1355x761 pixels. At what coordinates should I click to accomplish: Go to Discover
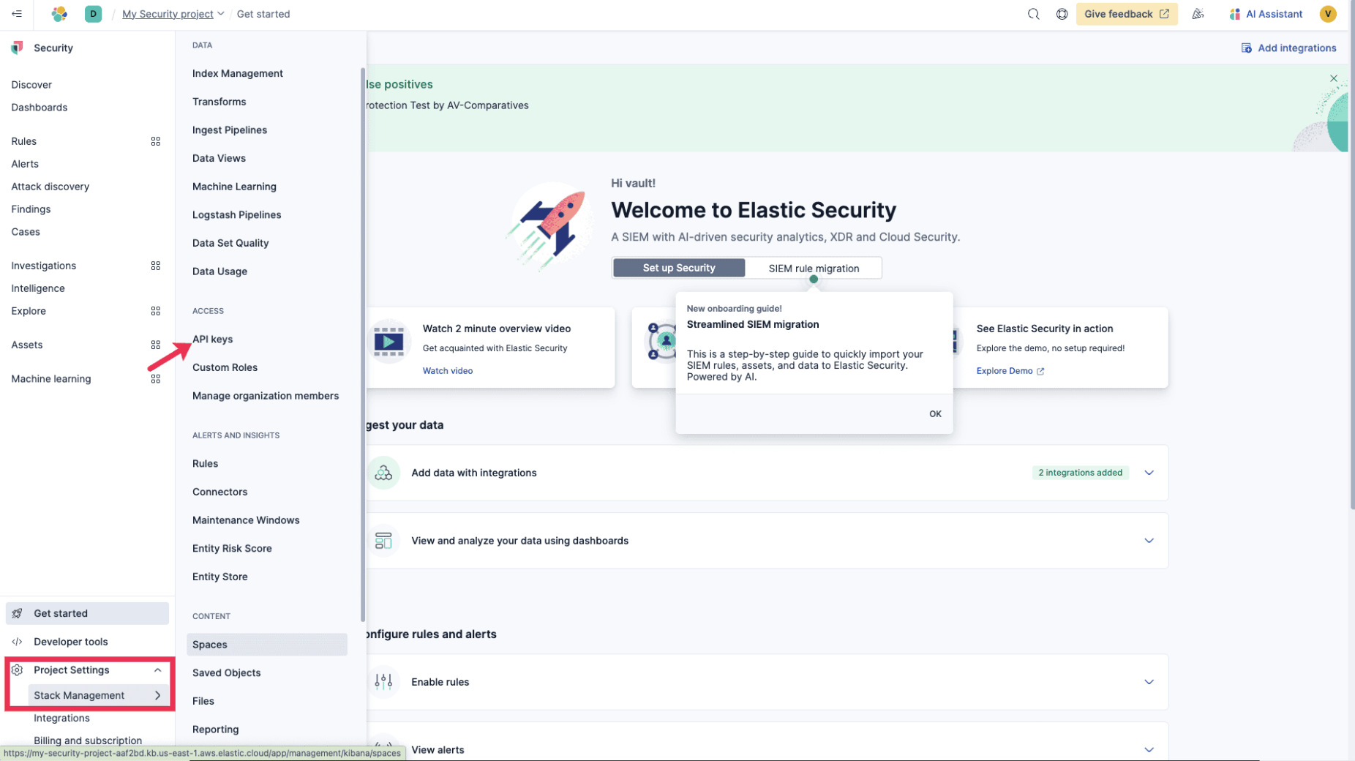(x=31, y=85)
